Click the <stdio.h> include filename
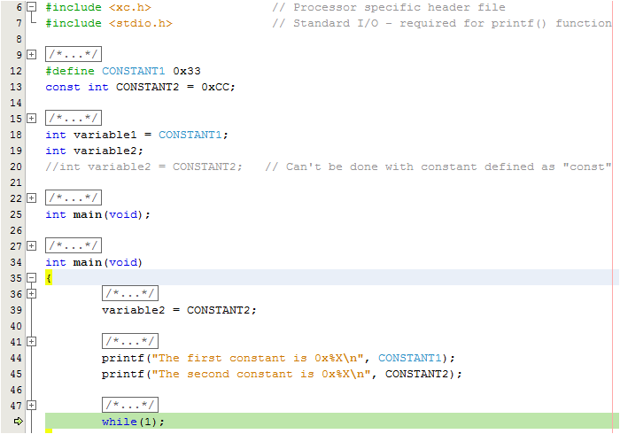The image size is (620, 434). [x=141, y=23]
